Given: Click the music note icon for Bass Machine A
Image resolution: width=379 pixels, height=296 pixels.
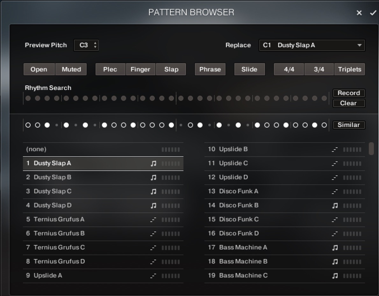Looking at the screenshot, I should pyautogui.click(x=335, y=248).
